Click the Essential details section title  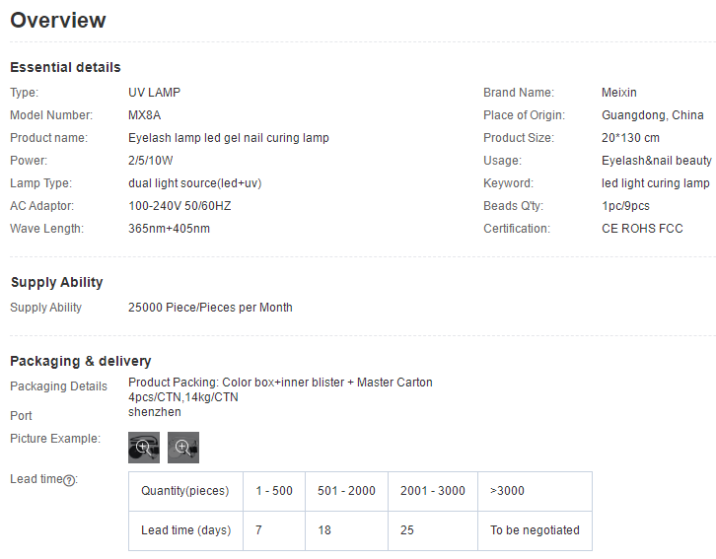point(65,67)
